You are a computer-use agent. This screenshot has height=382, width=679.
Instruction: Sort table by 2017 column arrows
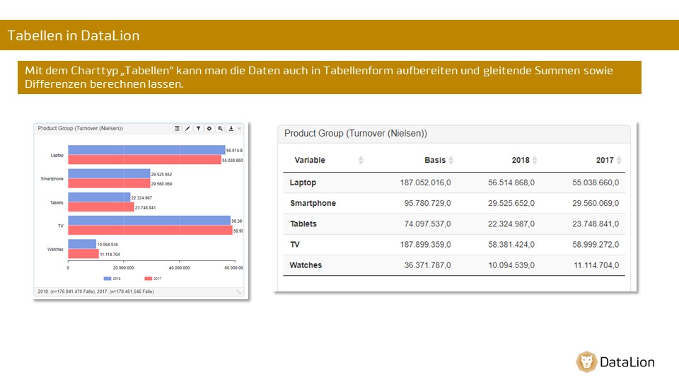click(620, 161)
